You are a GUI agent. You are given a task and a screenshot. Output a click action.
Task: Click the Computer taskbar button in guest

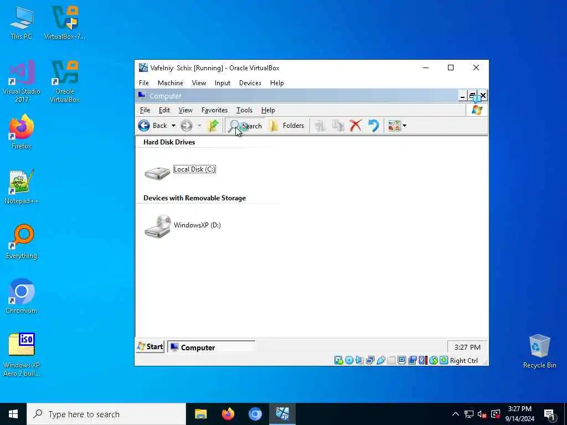click(211, 347)
